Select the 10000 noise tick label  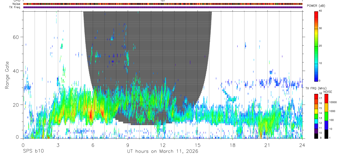coord(333,102)
